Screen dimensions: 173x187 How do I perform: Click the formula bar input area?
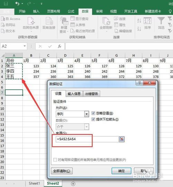pos(119,46)
